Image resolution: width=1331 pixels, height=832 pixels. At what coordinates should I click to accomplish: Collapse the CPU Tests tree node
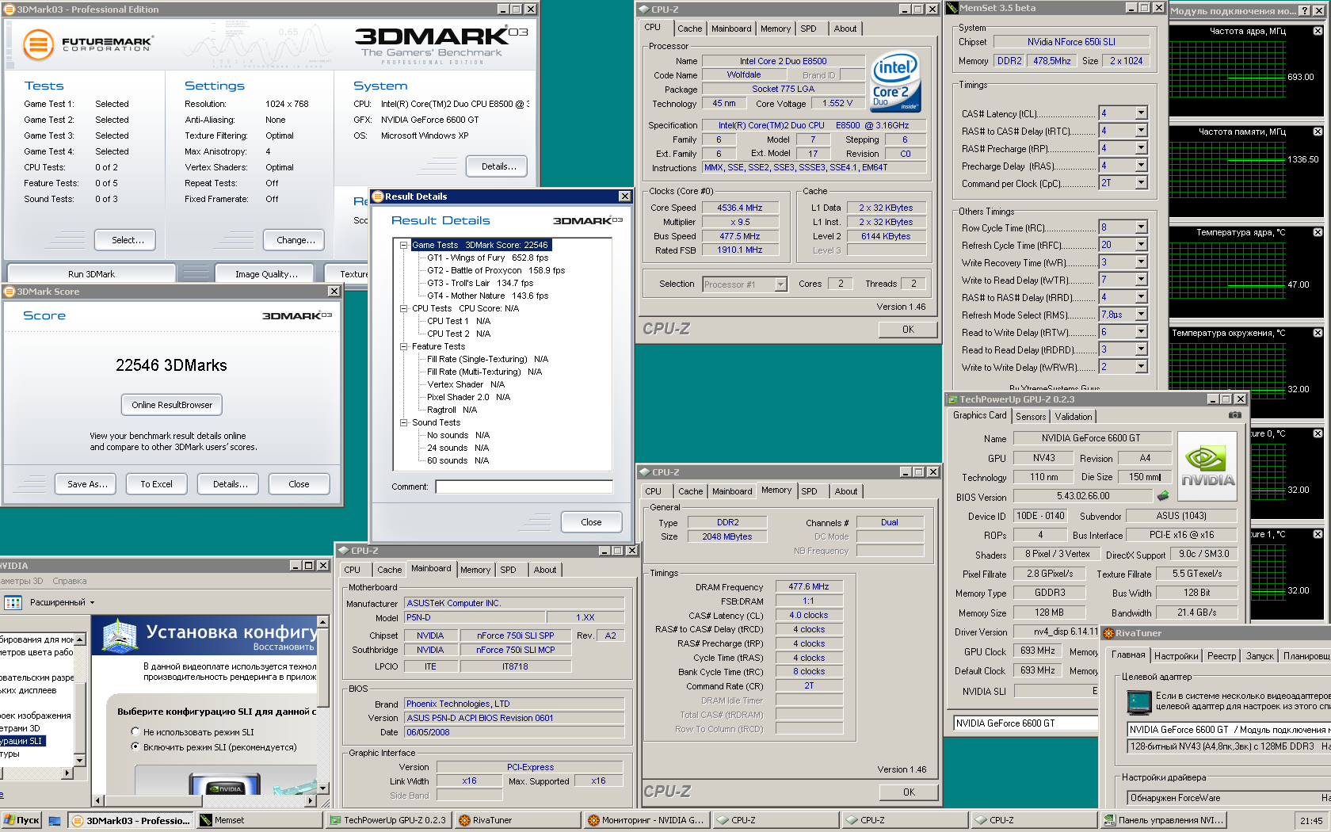[403, 308]
